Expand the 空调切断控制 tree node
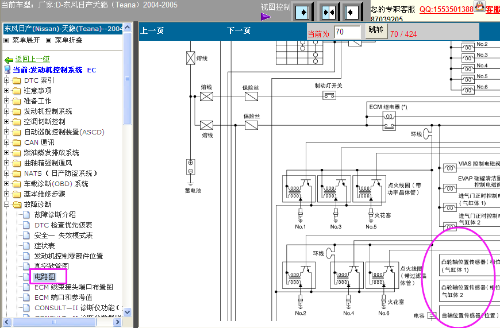Image resolution: width=500 pixels, height=328 pixels. point(6,121)
